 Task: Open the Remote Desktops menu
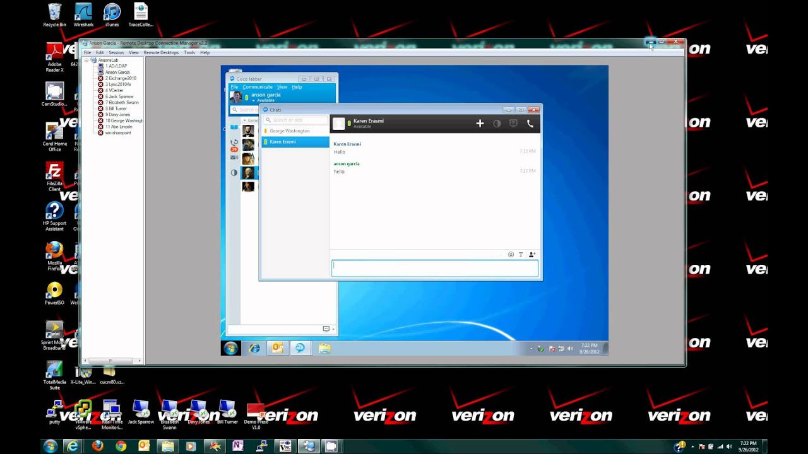pos(161,52)
